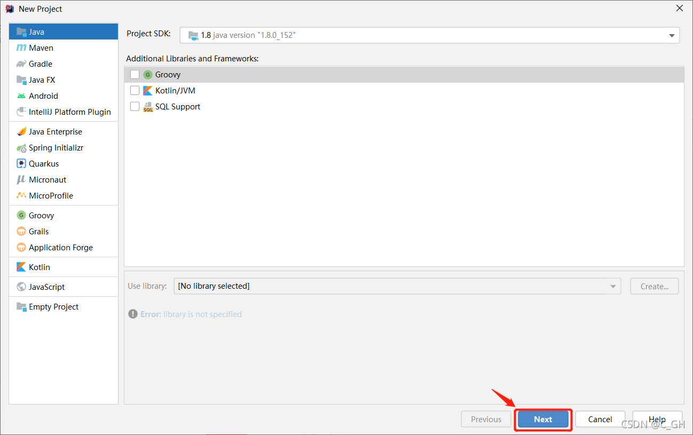Click the error warning icon
Viewport: 693px width, 435px height.
pos(133,314)
